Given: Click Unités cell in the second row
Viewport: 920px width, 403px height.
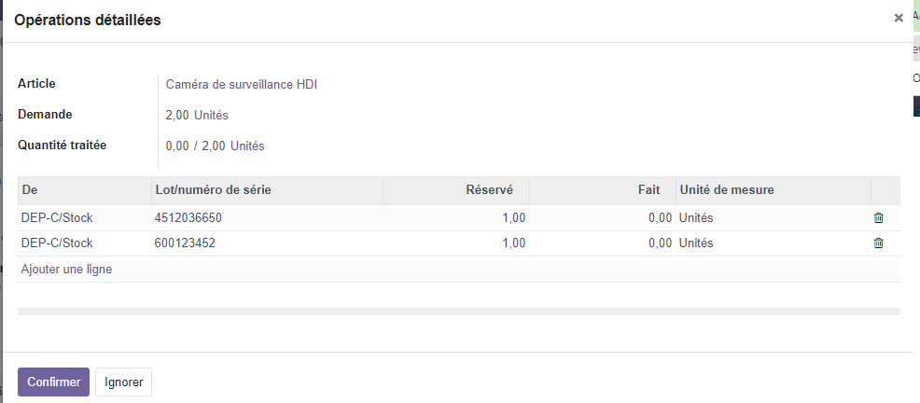Looking at the screenshot, I should tap(696, 243).
